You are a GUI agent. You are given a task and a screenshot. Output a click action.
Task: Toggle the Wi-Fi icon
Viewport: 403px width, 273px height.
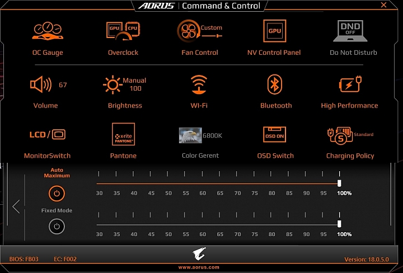point(199,84)
